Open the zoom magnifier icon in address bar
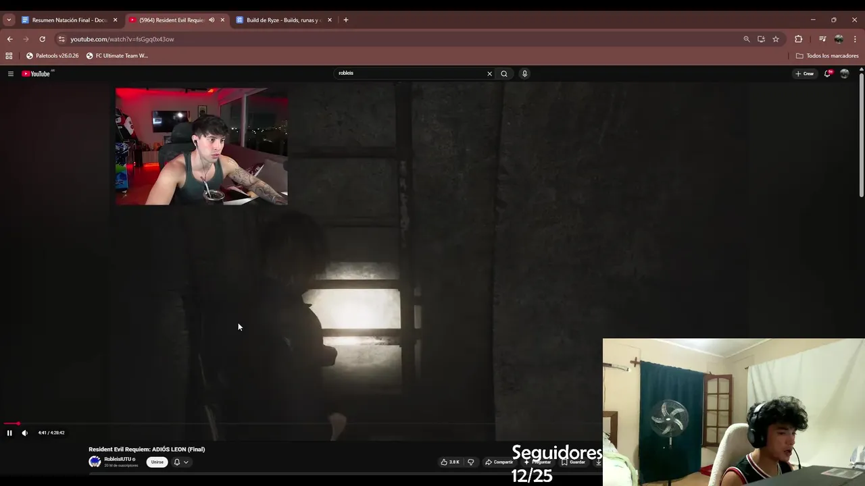 coord(747,39)
